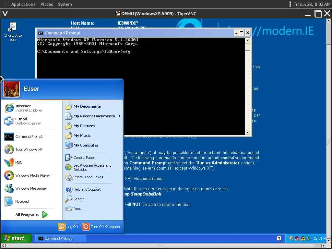Click the Safely Remove Hardware tray icon
This screenshot has width=332, height=249.
pos(308,238)
